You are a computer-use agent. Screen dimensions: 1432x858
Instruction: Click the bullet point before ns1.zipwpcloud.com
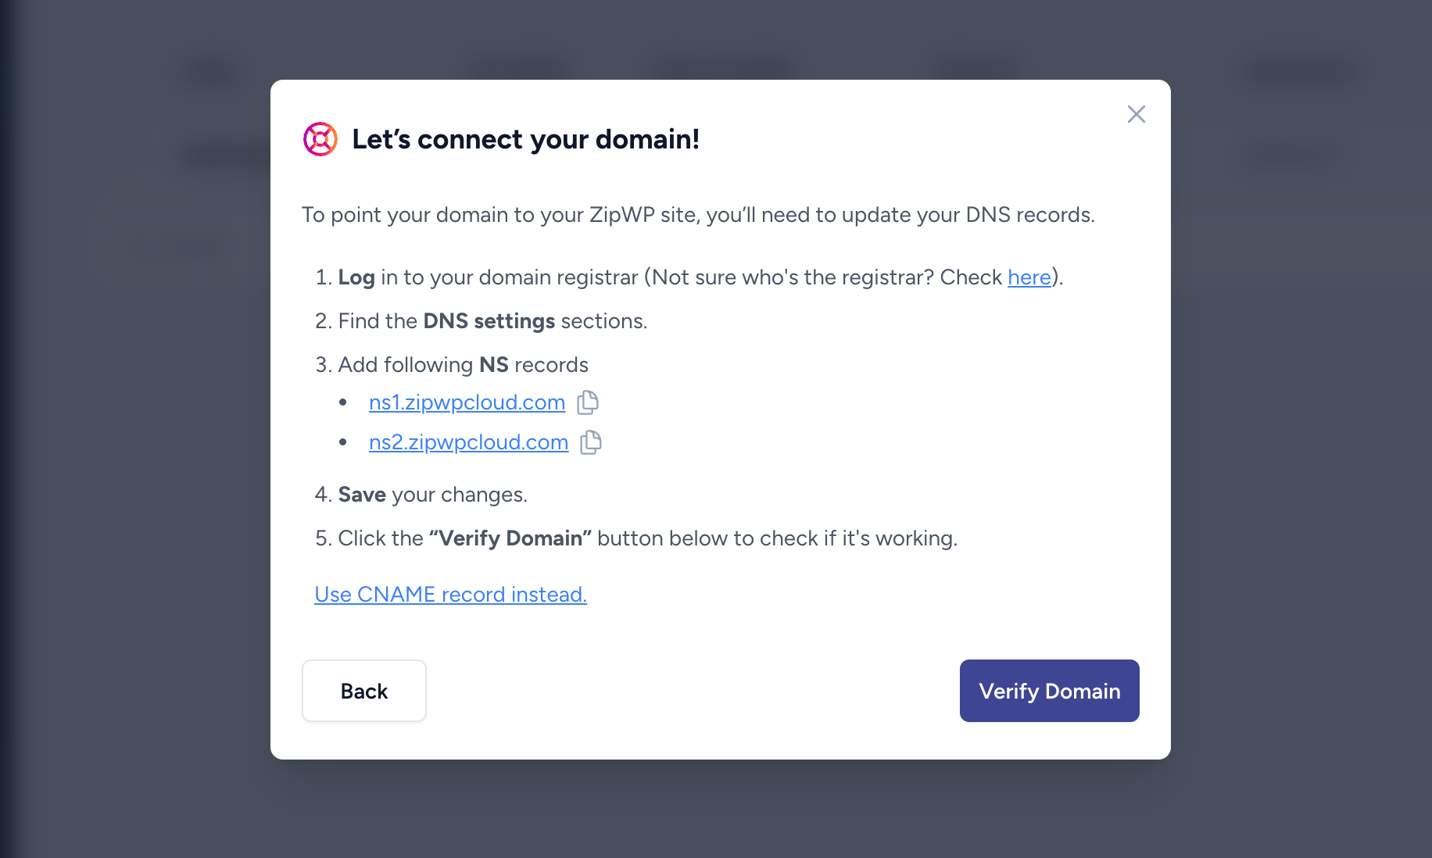point(343,402)
